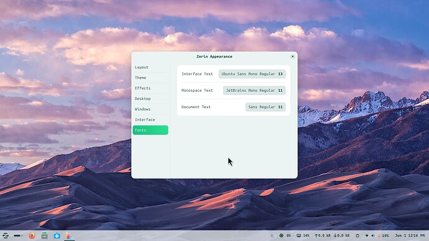Image resolution: width=429 pixels, height=241 pixels.
Task: Change Document Text font Sans Regular
Action: (265, 107)
